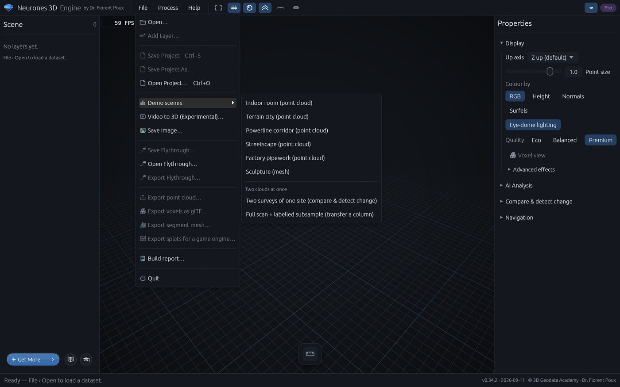This screenshot has width=620, height=387.
Task: Set quality to Balanced
Action: pyautogui.click(x=565, y=140)
